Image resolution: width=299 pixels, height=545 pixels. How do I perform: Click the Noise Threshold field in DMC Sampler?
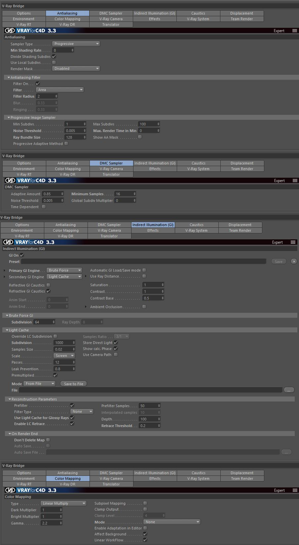click(x=52, y=201)
